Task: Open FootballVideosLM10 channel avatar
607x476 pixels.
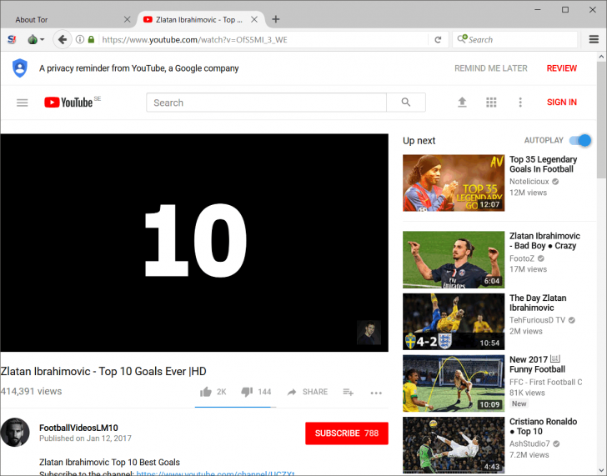Action: click(15, 433)
